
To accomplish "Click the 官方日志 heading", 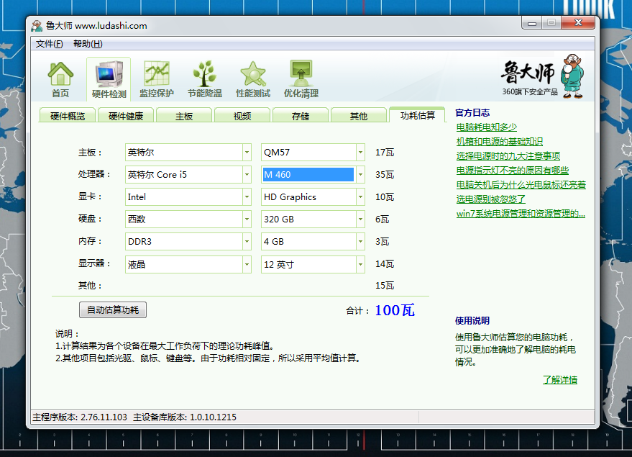I will (x=472, y=112).
